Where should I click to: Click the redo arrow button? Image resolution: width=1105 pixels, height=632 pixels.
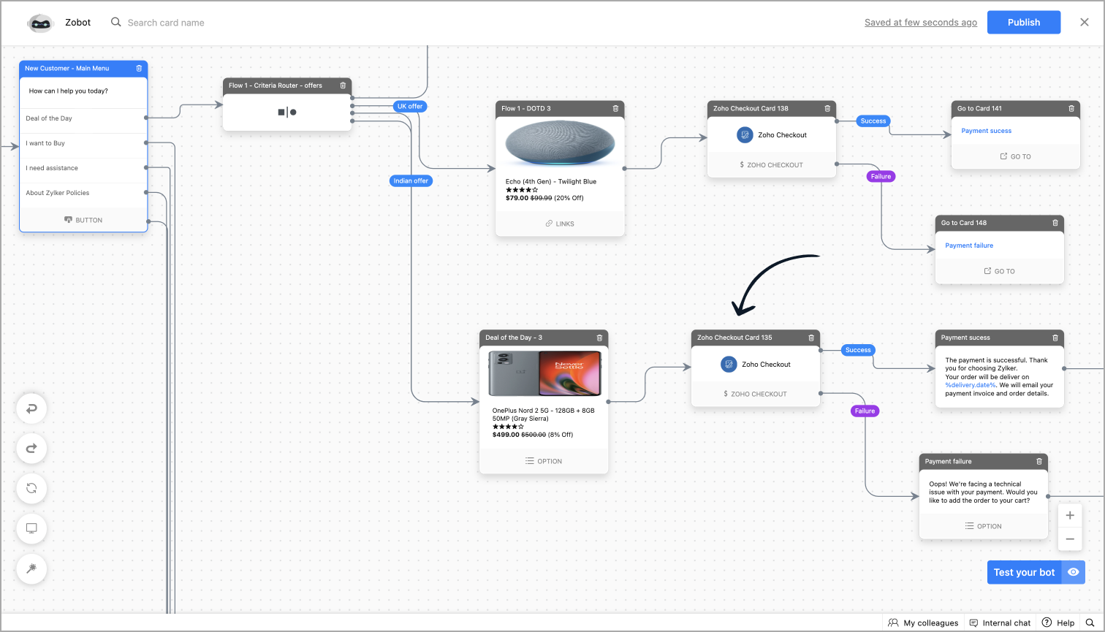31,449
